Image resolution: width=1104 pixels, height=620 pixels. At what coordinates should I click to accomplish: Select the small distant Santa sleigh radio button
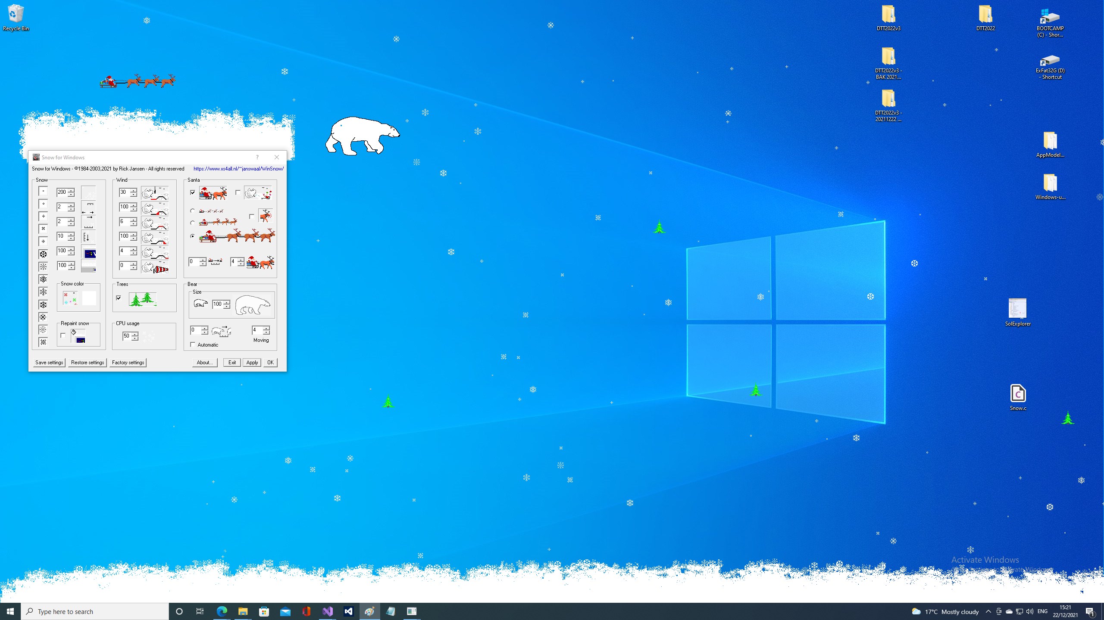(x=193, y=211)
